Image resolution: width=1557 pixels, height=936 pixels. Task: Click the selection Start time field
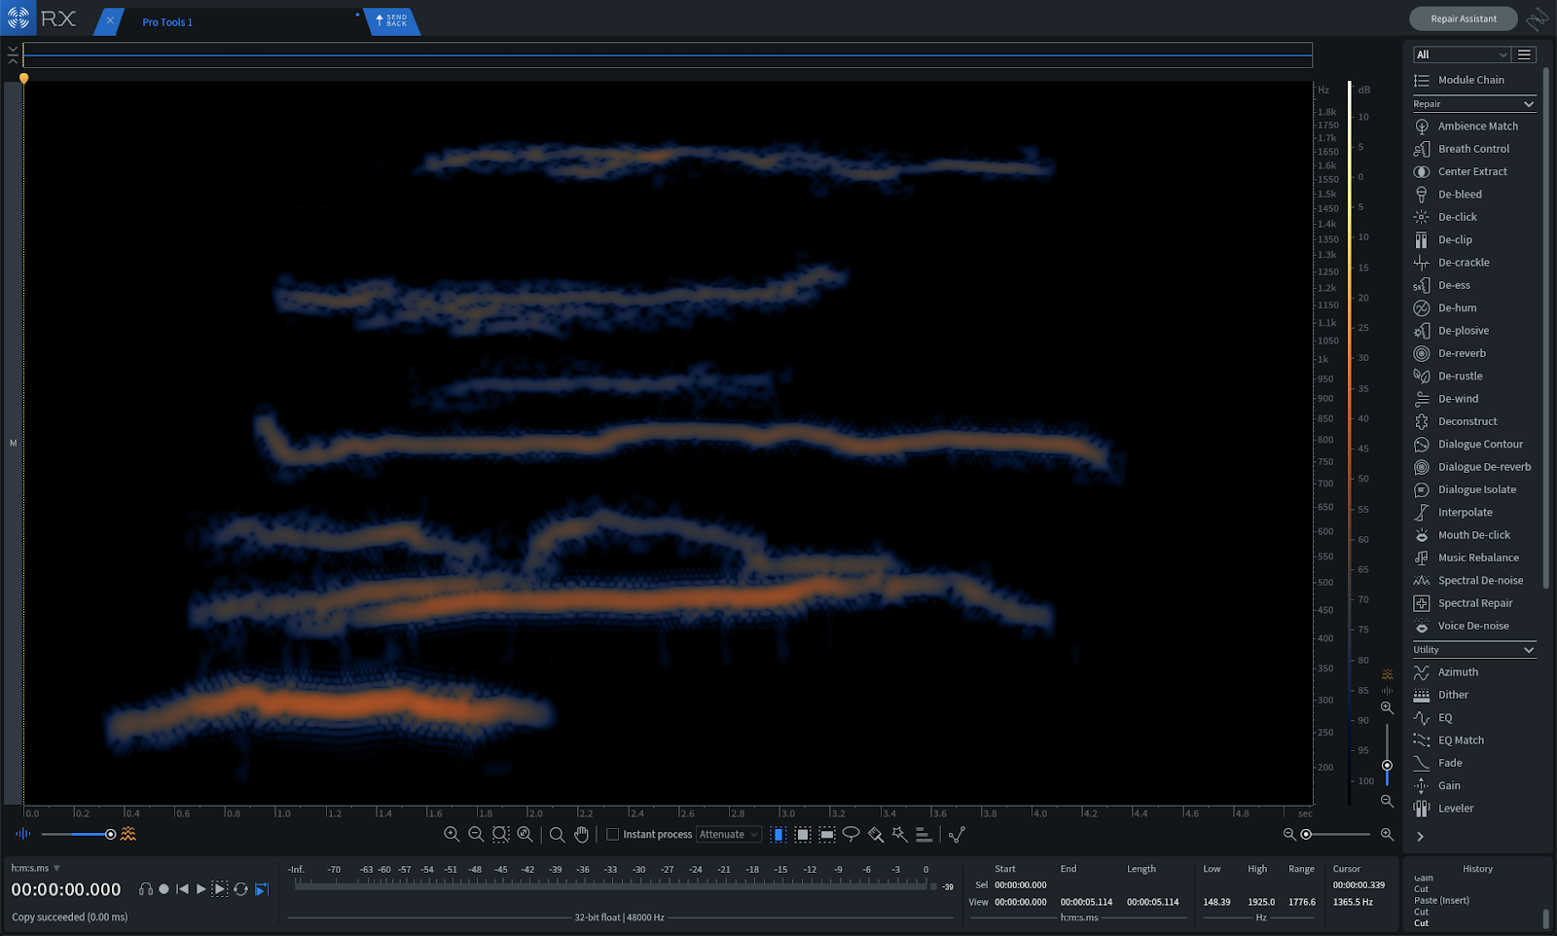(x=1020, y=885)
